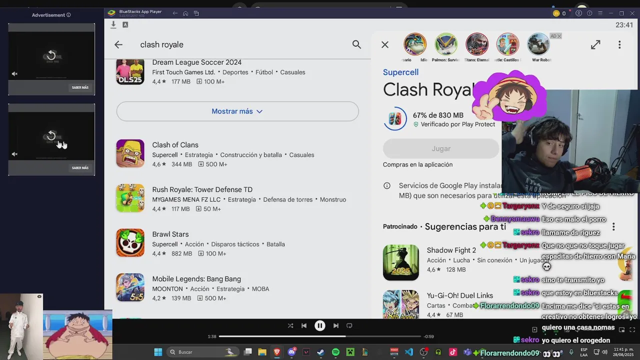Replay the second advertisement video
Image resolution: width=640 pixels, height=360 pixels.
click(51, 135)
